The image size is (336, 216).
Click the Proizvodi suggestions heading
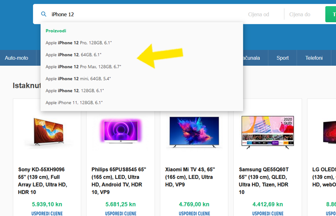pos(56,31)
